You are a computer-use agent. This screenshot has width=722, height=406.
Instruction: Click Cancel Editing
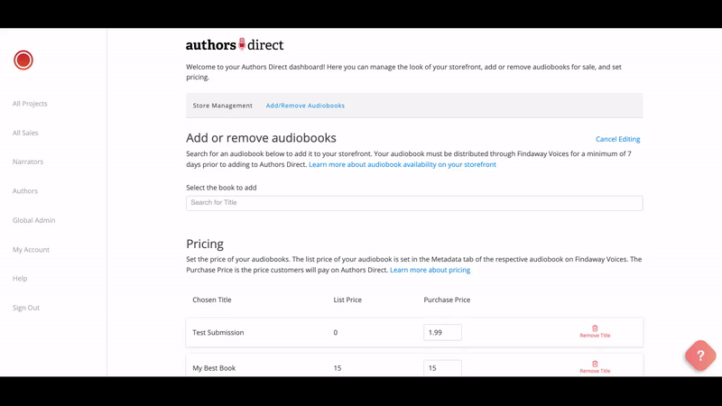pos(617,139)
